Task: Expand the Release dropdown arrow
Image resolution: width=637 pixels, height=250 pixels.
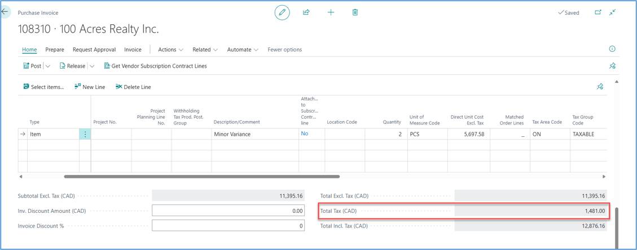Action: 92,66
